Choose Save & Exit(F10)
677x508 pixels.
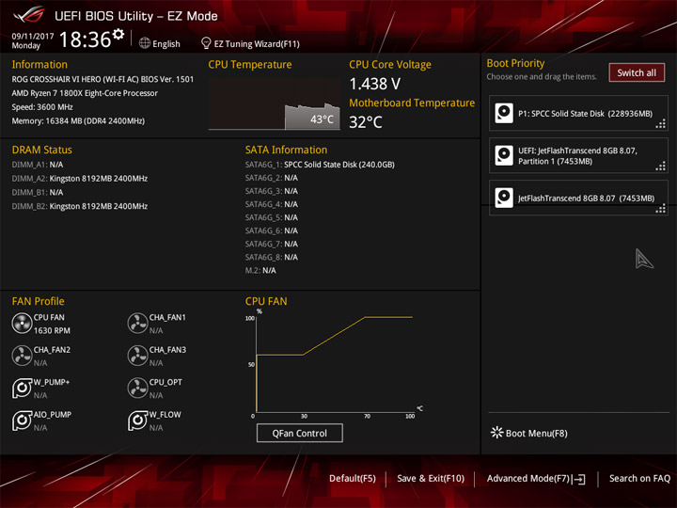point(431,478)
